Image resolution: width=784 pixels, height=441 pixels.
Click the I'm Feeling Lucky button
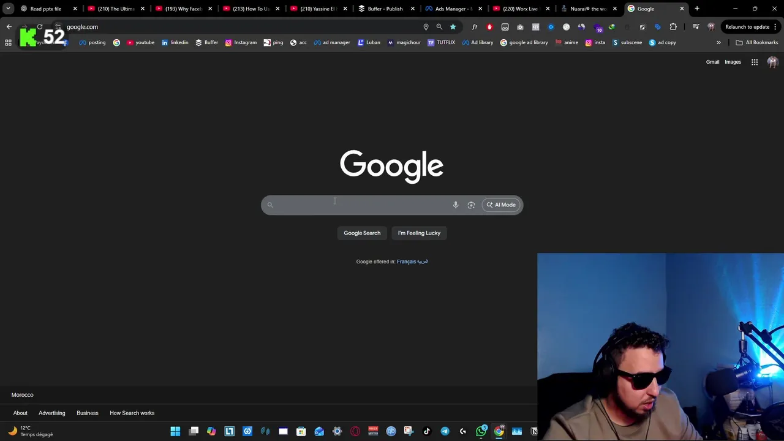419,233
